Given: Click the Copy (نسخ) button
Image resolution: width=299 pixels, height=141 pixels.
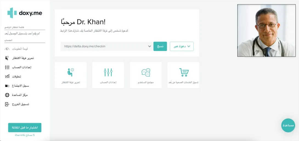Looking at the screenshot, I should pyautogui.click(x=160, y=46).
